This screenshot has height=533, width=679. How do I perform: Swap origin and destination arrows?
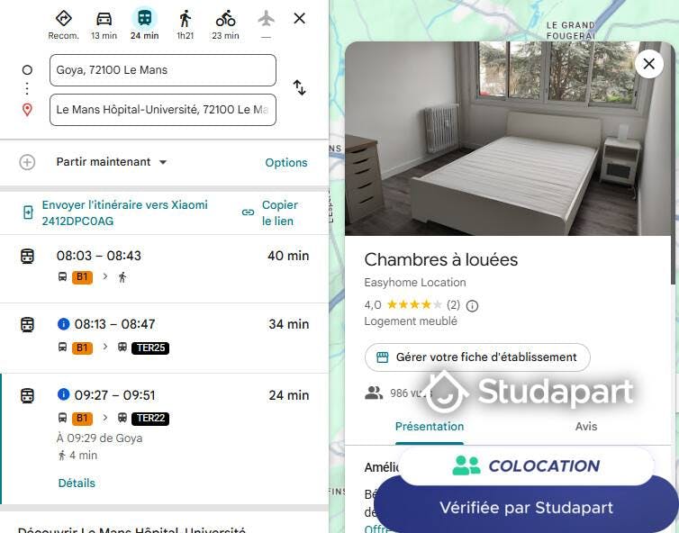coord(299,87)
